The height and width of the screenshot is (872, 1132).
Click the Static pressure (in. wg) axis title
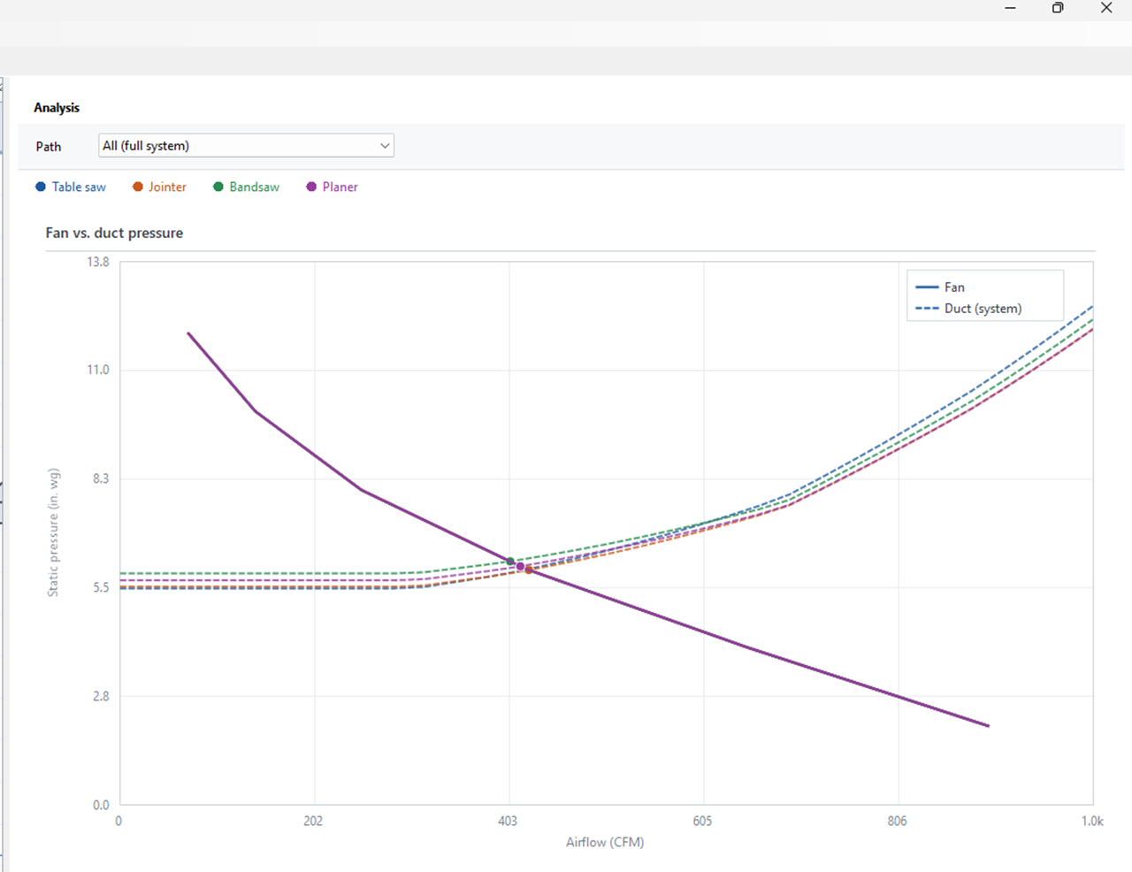point(54,532)
